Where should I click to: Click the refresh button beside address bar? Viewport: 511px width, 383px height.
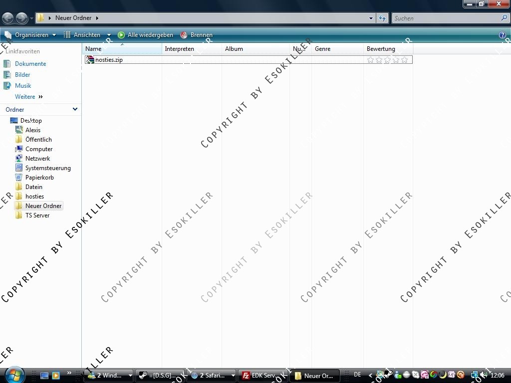tap(382, 18)
